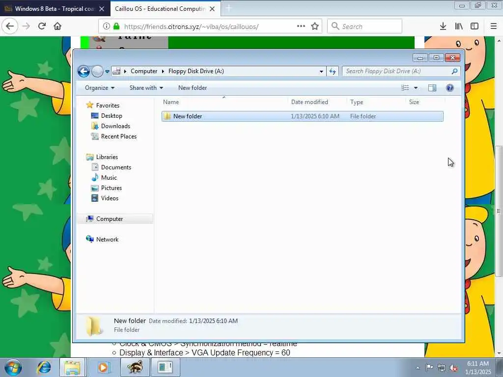Click the address bar drive icon
The width and height of the screenshot is (503, 377).
pos(117,71)
